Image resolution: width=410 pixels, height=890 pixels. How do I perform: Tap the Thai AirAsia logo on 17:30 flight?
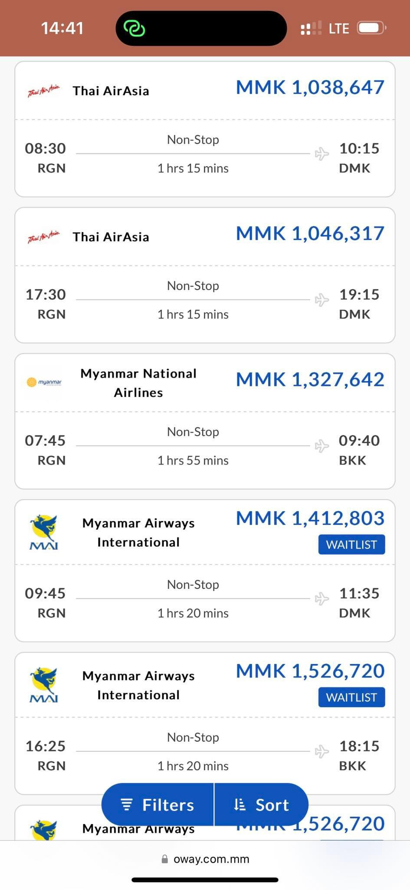tap(44, 237)
